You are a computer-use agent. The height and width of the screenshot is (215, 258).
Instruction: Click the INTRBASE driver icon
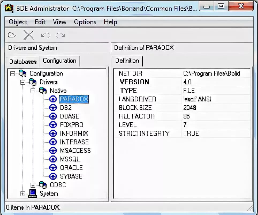tap(53, 142)
